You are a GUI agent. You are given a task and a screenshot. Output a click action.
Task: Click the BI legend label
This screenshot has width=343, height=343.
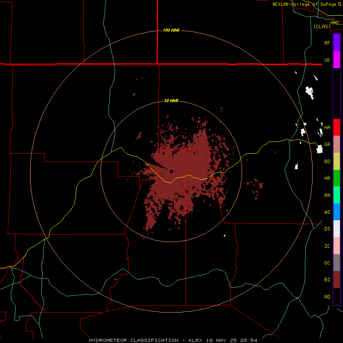[327, 280]
